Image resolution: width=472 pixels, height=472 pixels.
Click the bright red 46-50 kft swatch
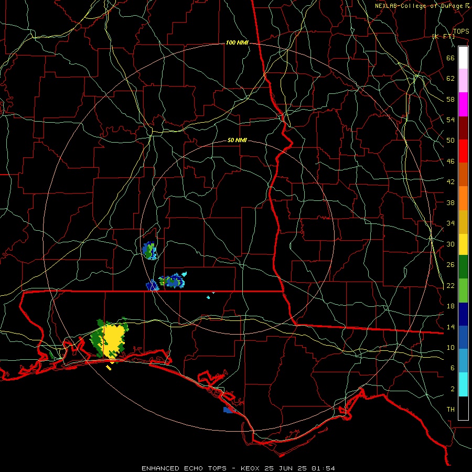463,151
